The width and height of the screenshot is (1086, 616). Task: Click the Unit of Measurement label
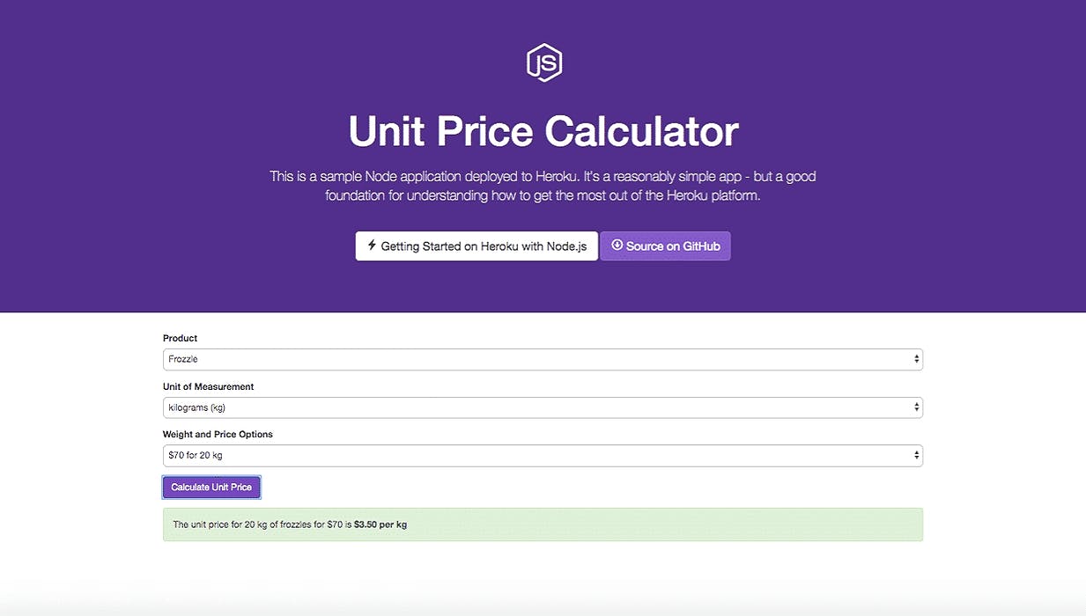coord(208,386)
